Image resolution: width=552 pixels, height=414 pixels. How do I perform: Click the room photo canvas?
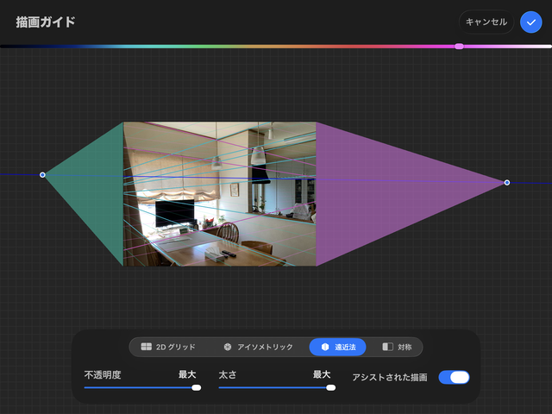pyautogui.click(x=220, y=194)
